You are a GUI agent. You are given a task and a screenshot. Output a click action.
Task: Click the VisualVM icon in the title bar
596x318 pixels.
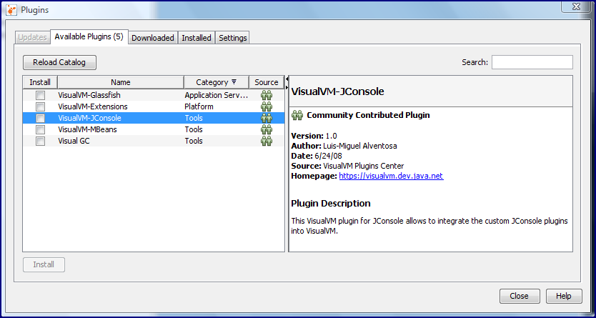coord(11,9)
